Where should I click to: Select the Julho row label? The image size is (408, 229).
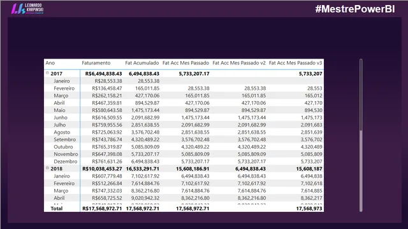[x=59, y=125]
